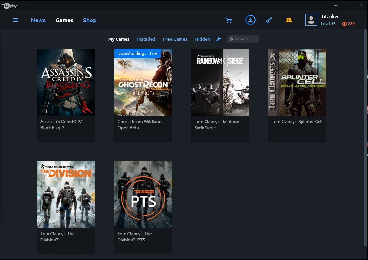The width and height of the screenshot is (368, 260).
Task: Open Rainbow Six Siege game cover
Action: [x=220, y=82]
